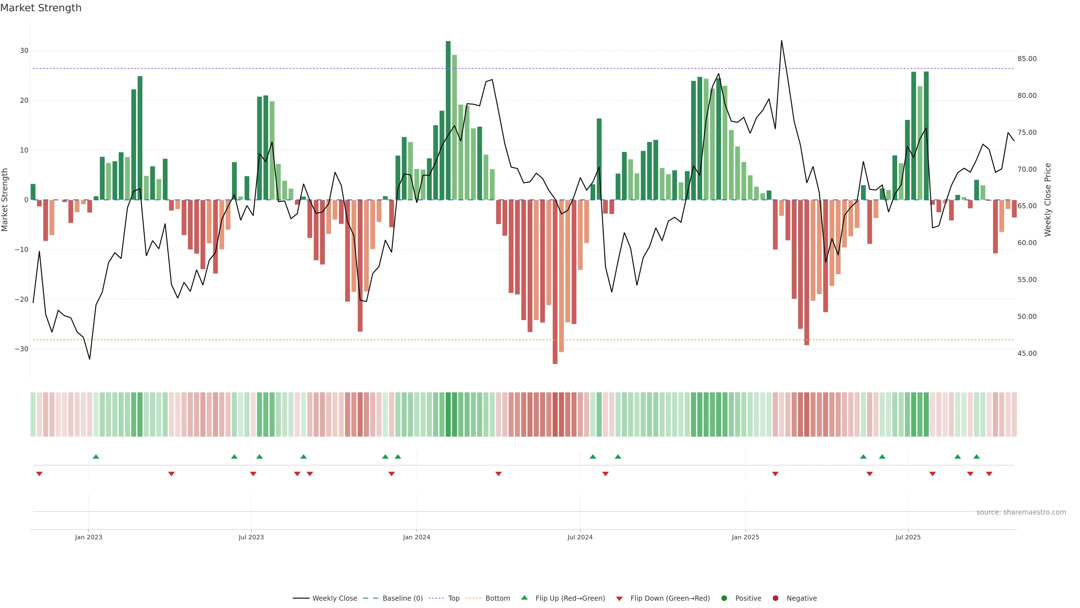Click the Jan 2024 x-axis label

pyautogui.click(x=416, y=537)
